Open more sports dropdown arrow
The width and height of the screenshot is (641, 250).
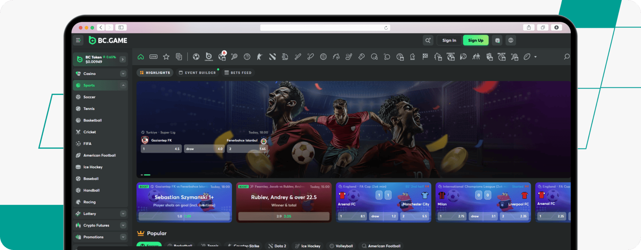535,57
